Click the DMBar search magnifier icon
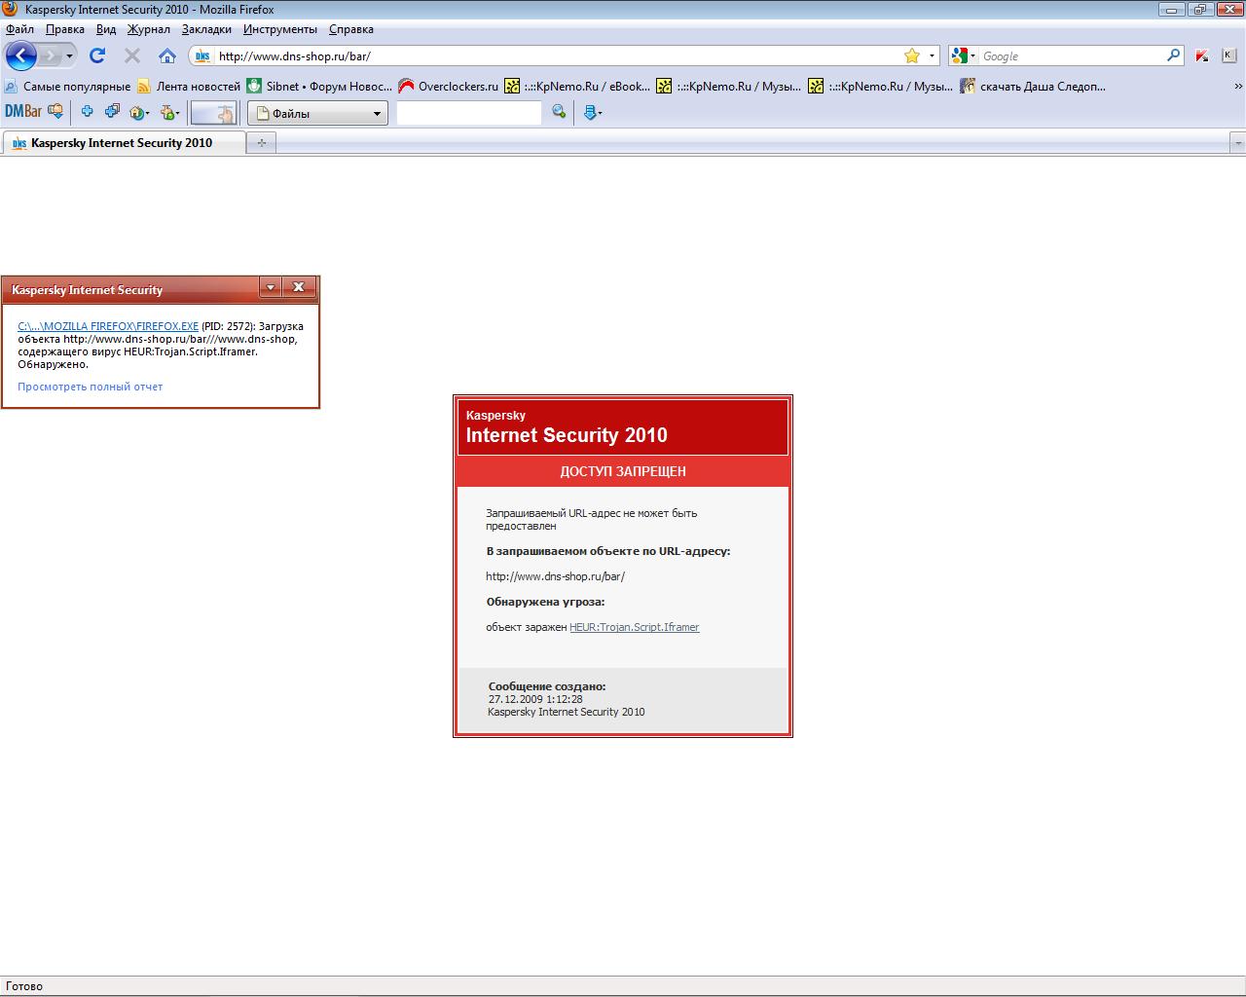 point(559,112)
